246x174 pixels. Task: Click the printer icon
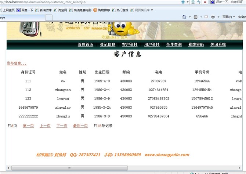pos(213,17)
